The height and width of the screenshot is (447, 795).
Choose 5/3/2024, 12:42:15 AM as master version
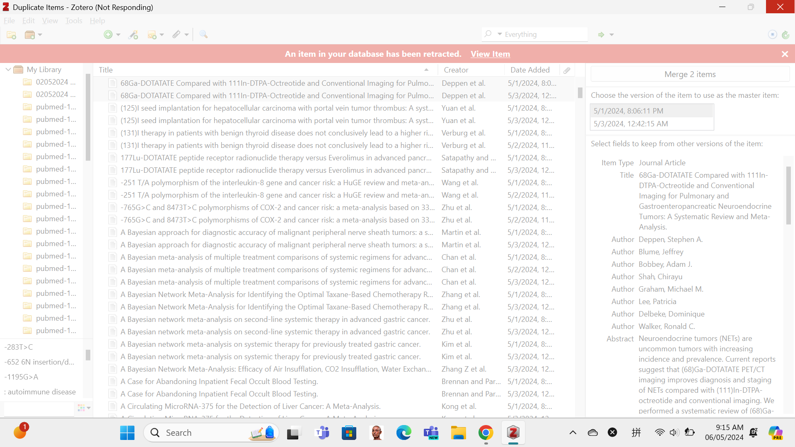pos(652,124)
